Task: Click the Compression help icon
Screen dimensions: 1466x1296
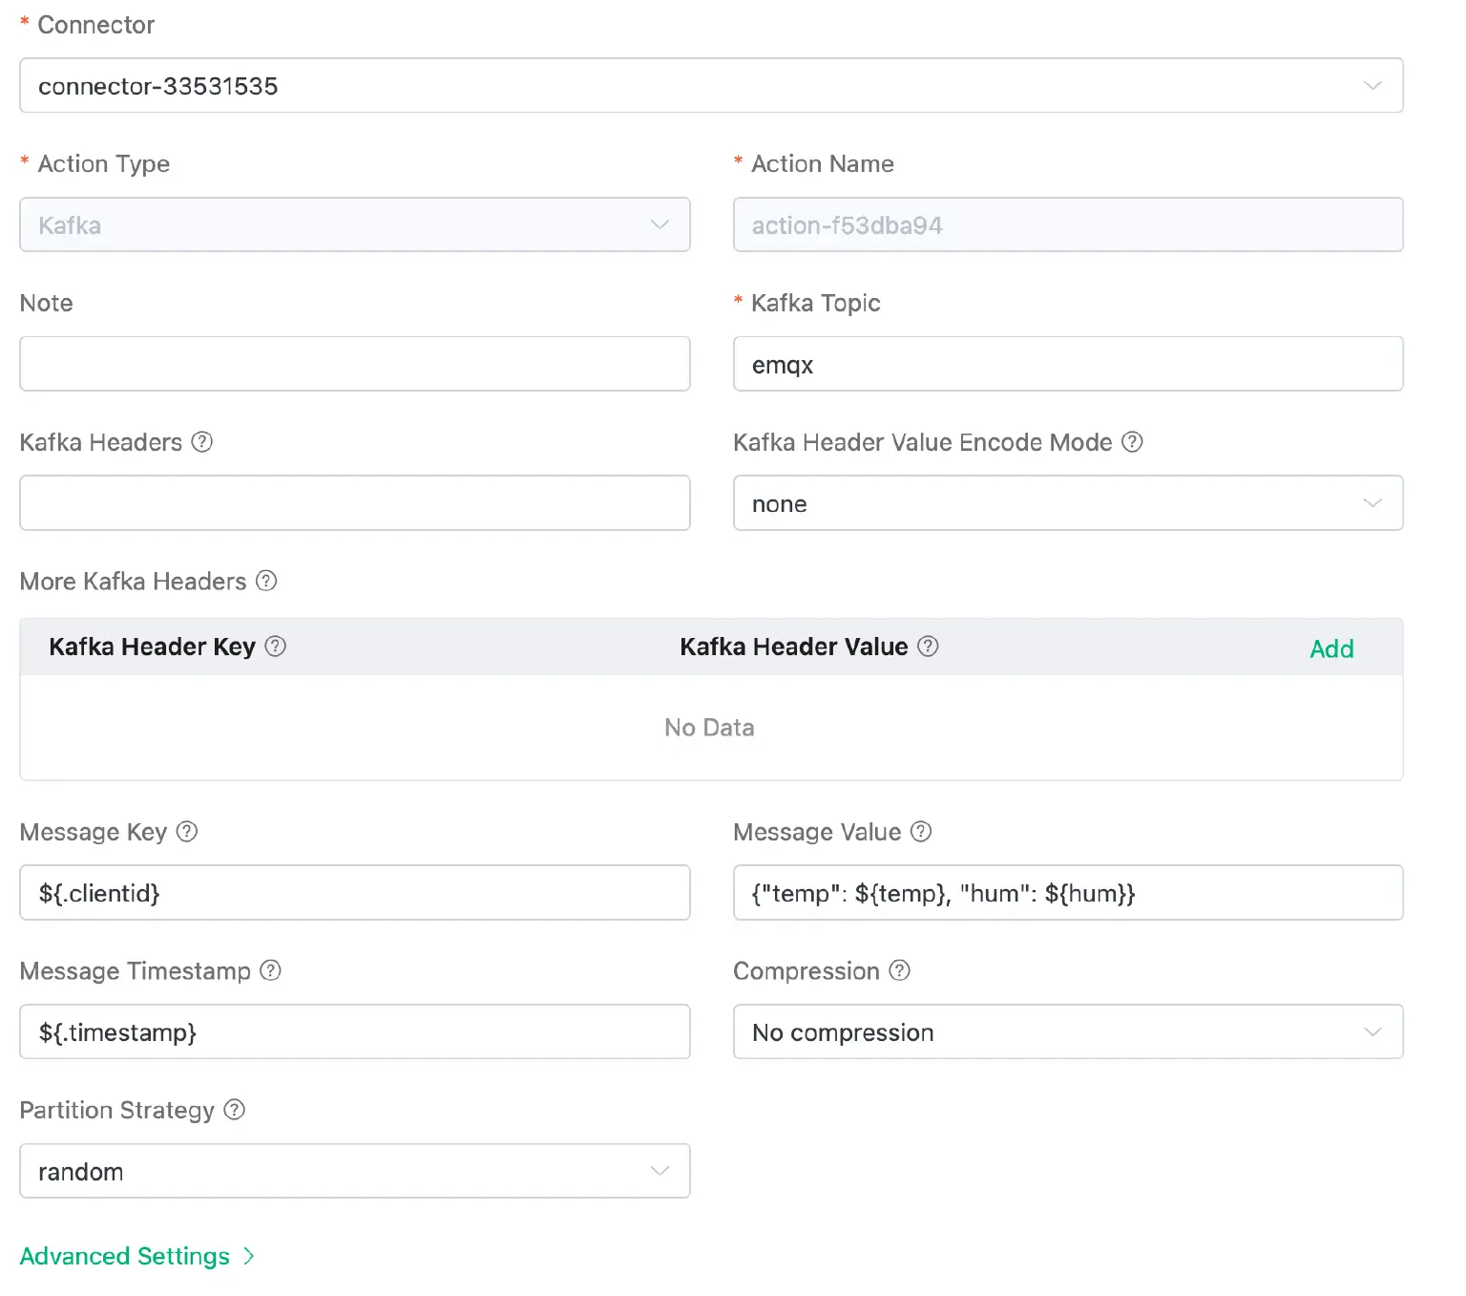Action: [899, 971]
